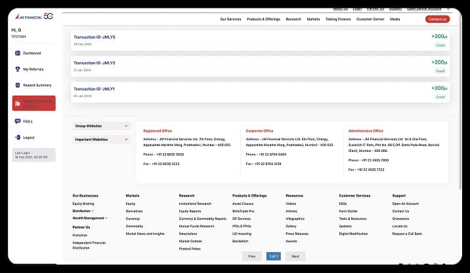
Task: Open Derivatives link under Markets
Action: coord(134,211)
